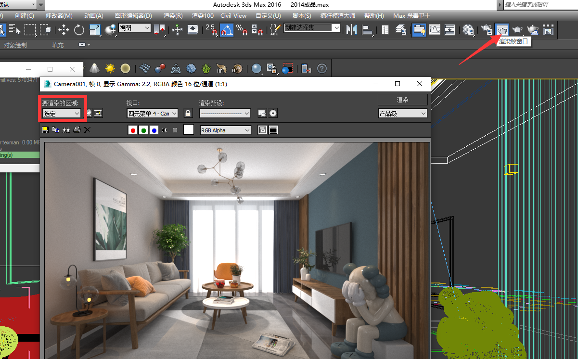Image resolution: width=578 pixels, height=359 pixels.
Task: Activate the Rotate tool
Action: [x=79, y=30]
